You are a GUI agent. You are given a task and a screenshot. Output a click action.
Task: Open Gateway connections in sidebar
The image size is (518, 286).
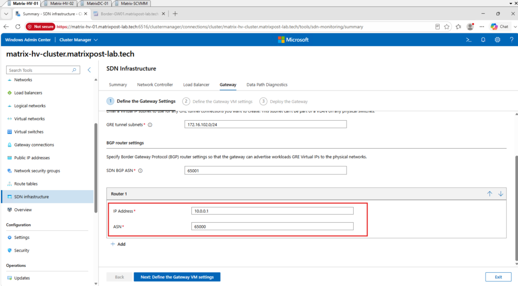pos(34,145)
